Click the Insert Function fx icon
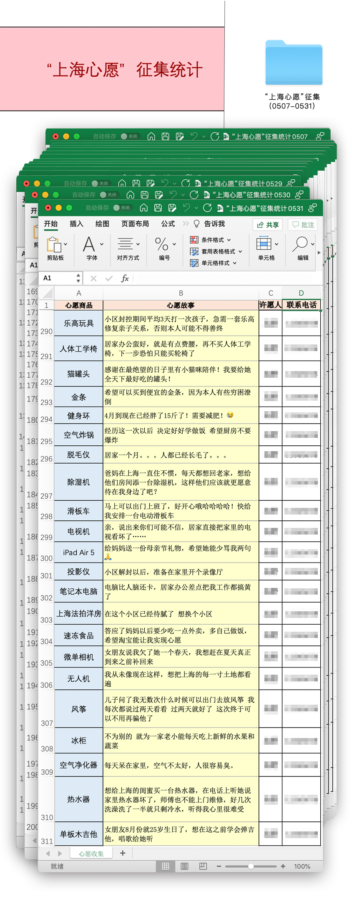The height and width of the screenshot is (924, 352). (x=125, y=278)
